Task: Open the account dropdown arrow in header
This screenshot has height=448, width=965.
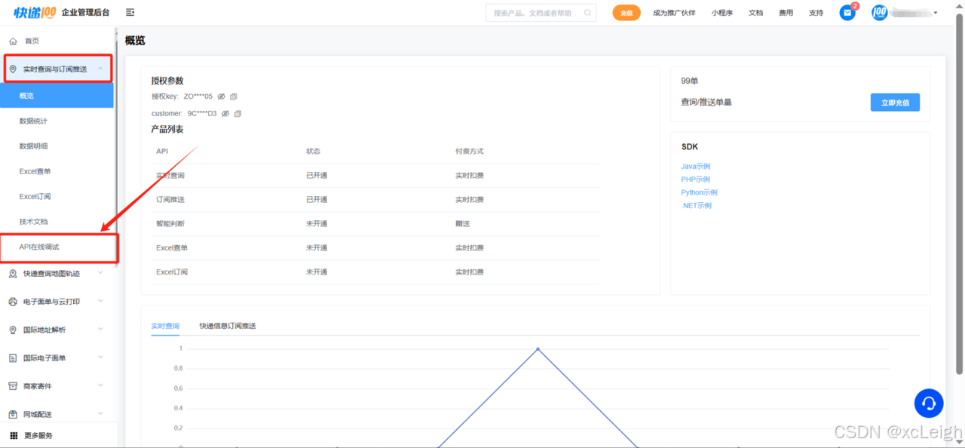Action: click(x=936, y=13)
